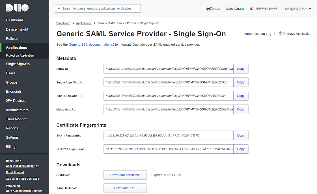Select Trust Monitor from the sidebar

point(16,119)
